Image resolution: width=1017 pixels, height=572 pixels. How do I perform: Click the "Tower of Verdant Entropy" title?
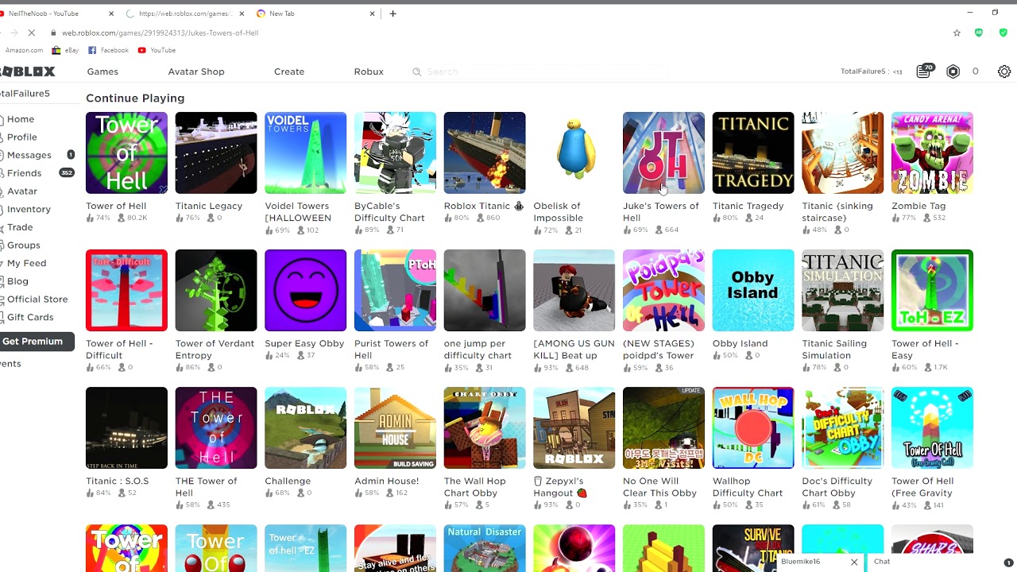click(215, 350)
